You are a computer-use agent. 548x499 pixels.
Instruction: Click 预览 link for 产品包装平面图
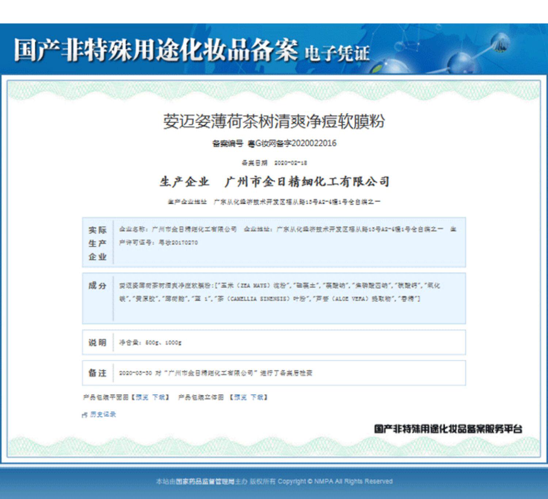[x=142, y=397]
